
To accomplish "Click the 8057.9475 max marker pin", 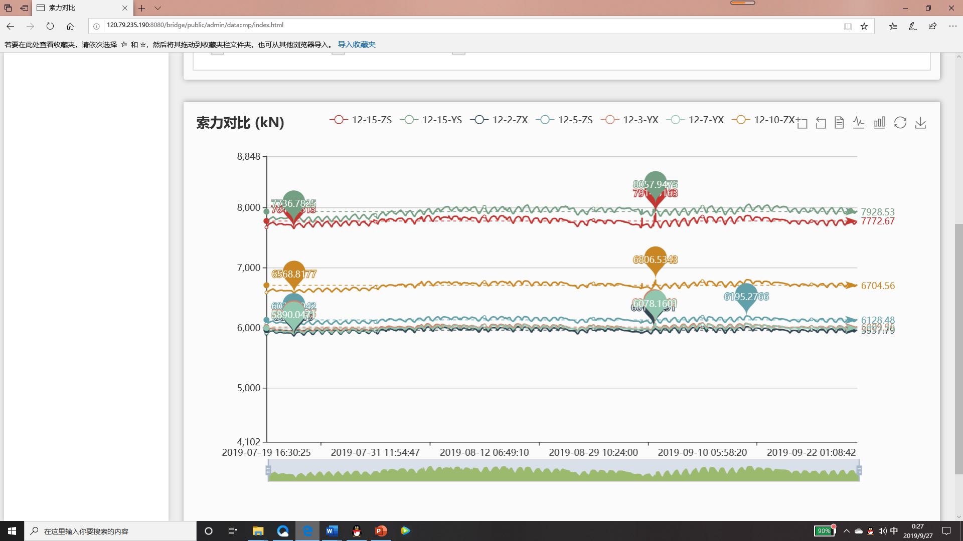I will click(x=655, y=183).
